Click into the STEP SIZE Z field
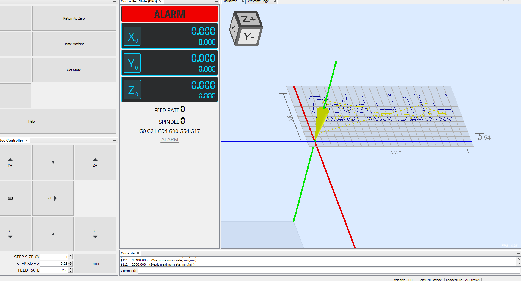Viewport: 521px width, 281px height. point(54,264)
